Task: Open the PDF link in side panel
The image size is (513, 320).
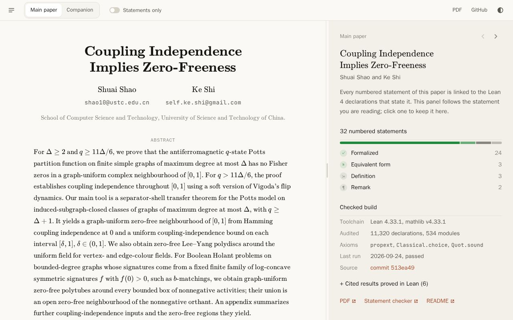Action: [348, 301]
